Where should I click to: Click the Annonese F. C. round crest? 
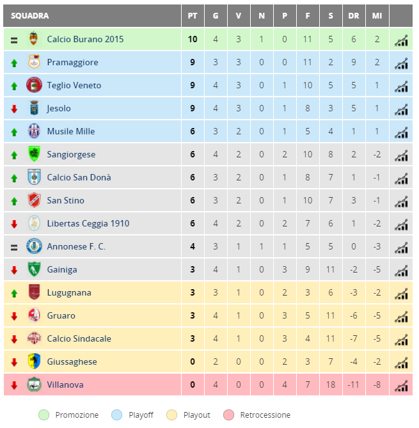point(34,246)
